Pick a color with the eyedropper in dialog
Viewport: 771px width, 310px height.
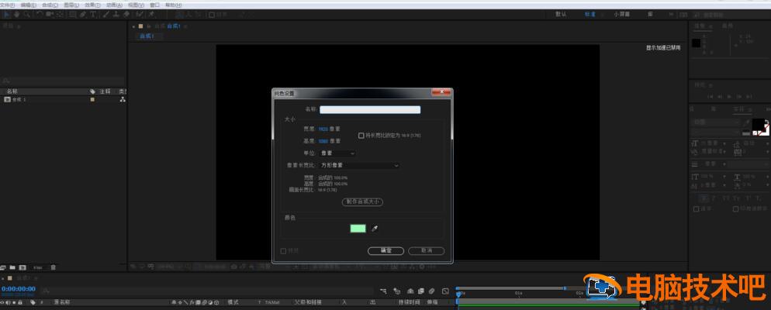(375, 229)
